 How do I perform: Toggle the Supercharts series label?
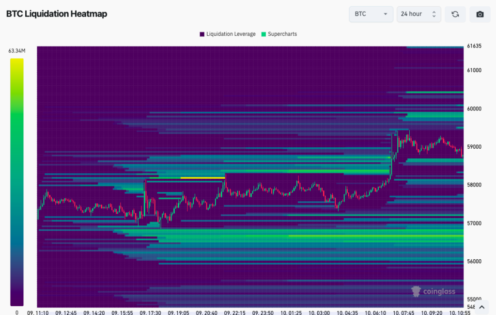[x=282, y=34]
